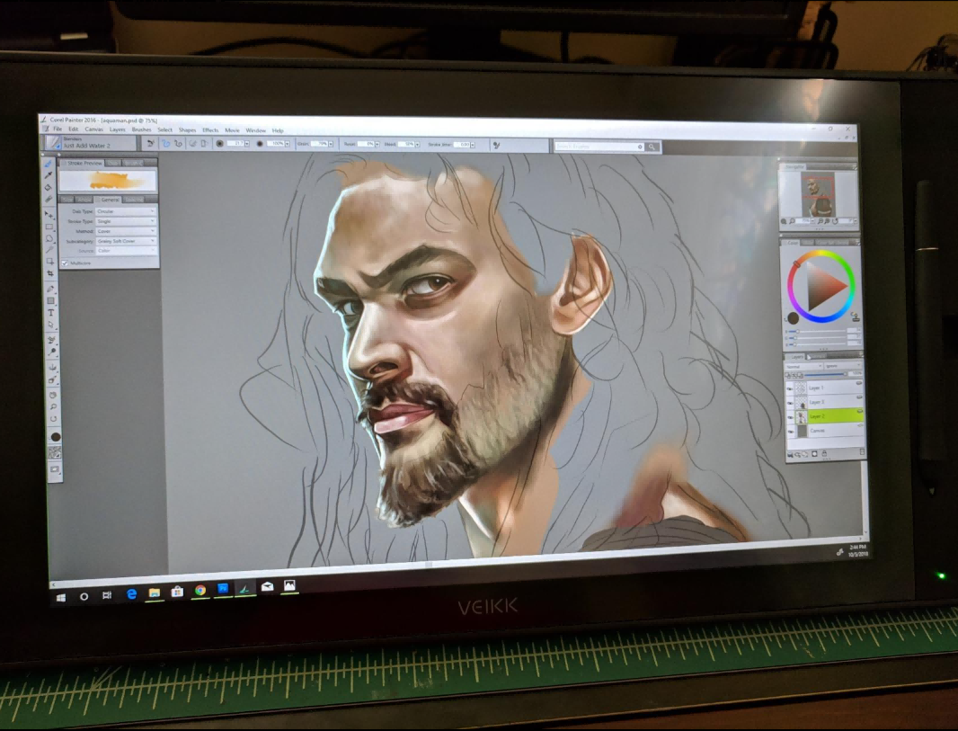Hide Layer 1 using its eye icon
The height and width of the screenshot is (731, 958).
pyautogui.click(x=791, y=388)
